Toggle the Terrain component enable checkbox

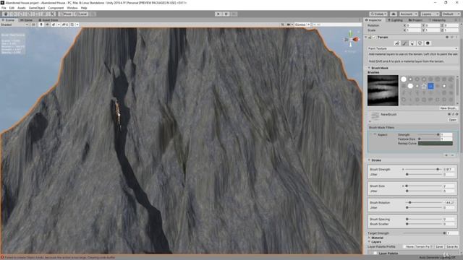[x=375, y=38]
